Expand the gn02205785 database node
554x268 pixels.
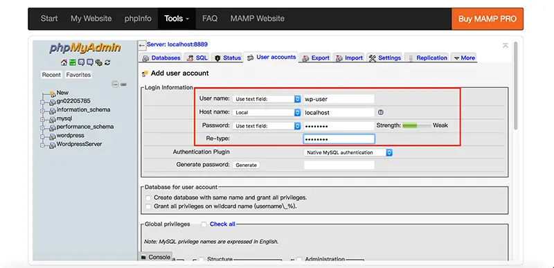(x=42, y=102)
